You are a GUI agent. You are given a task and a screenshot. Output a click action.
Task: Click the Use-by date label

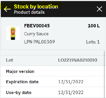click(x=19, y=92)
